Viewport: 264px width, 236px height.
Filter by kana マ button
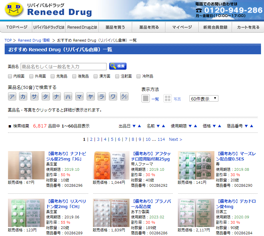pos(79,97)
